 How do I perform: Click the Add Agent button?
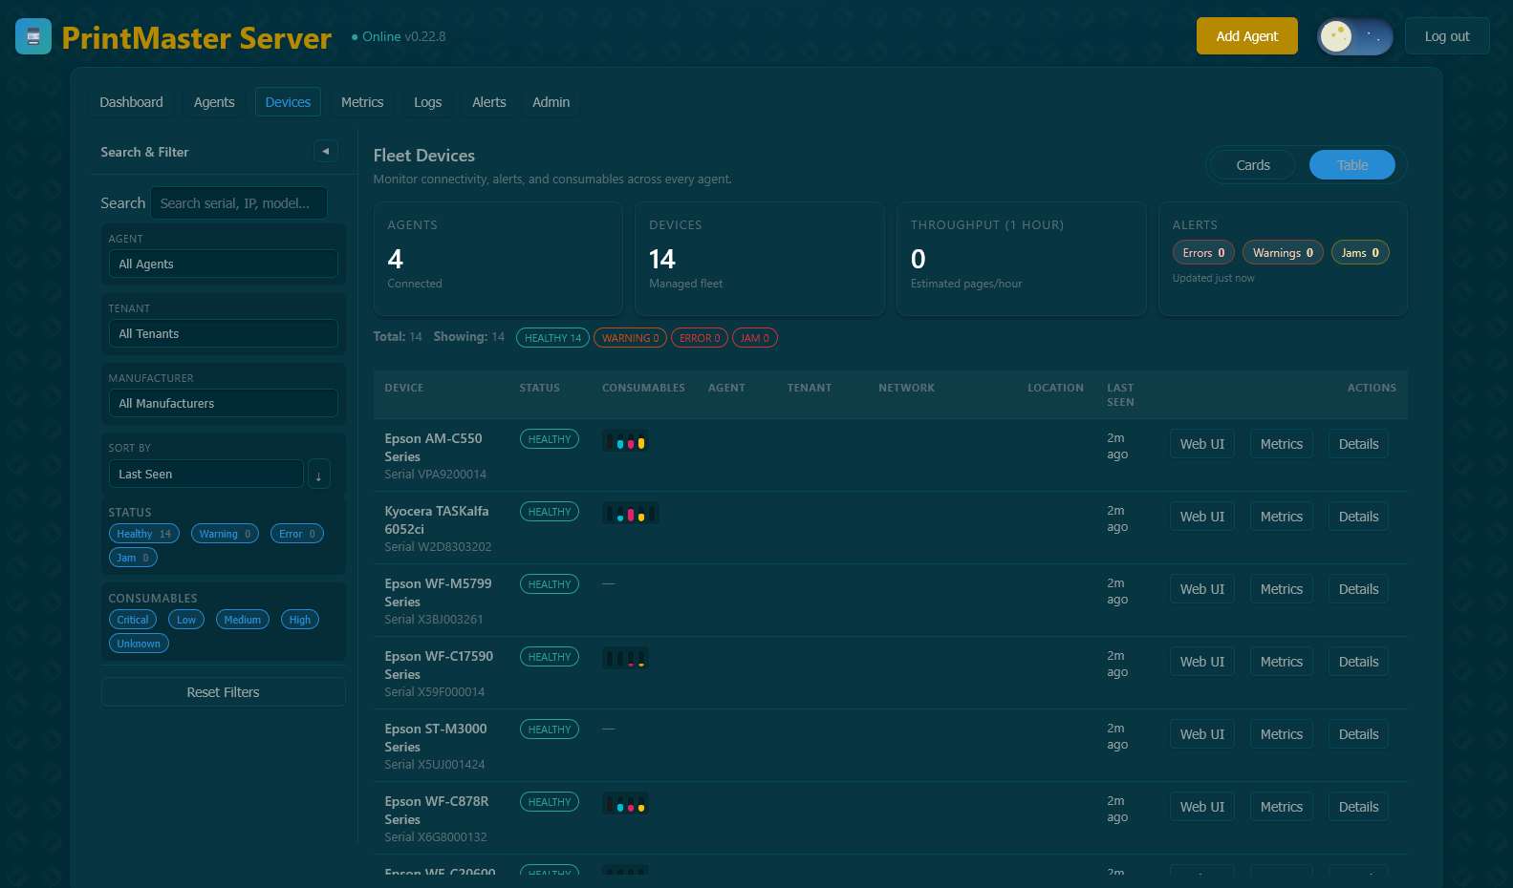[1247, 36]
